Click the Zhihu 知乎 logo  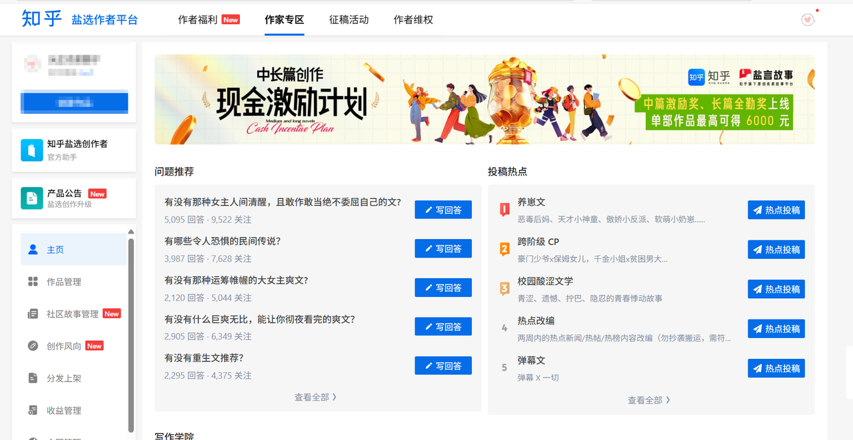(x=41, y=19)
